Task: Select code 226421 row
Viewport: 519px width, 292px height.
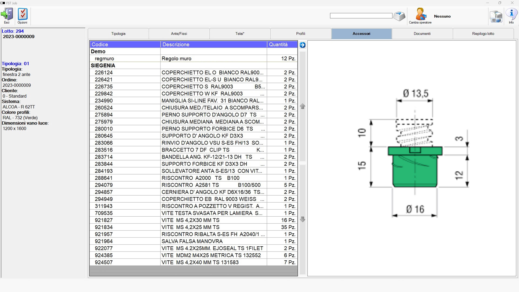Action: [193, 79]
